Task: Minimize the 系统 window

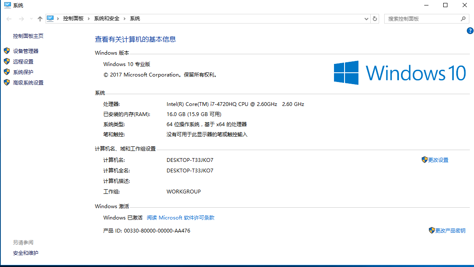Action: click(426, 5)
